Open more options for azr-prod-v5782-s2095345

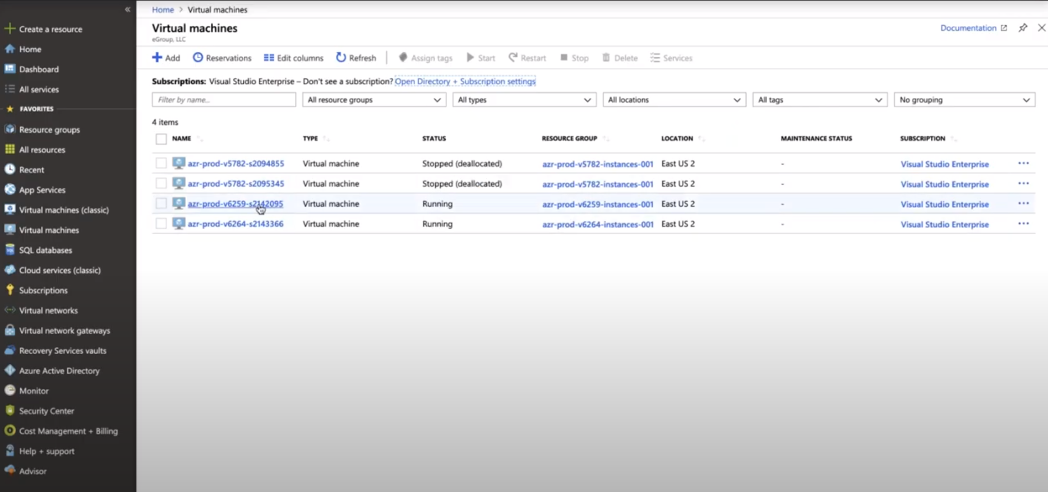pos(1023,183)
